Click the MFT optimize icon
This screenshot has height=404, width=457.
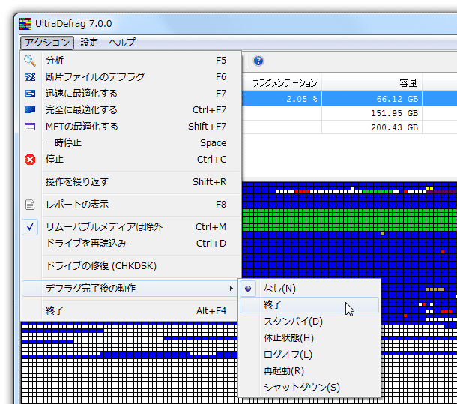(x=30, y=127)
